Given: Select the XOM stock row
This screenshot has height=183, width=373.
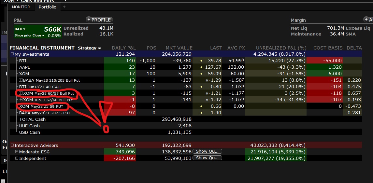Looking at the screenshot, I should (x=186, y=74).
